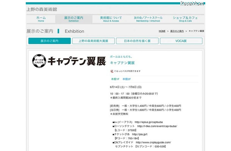Open 友の会/アートスクール Membership menu
This screenshot has width=231, height=151.
tap(148, 19)
